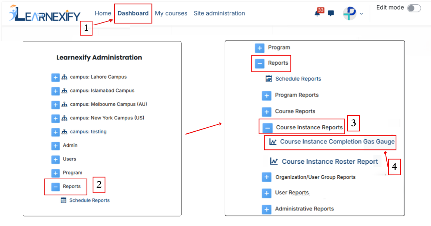
Task: Expand campus: Lahore Campus plus button
Action: [x=55, y=77]
